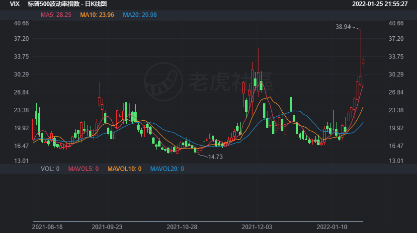Click the left axis 40.66 value
This screenshot has width=417, height=233.
click(x=21, y=23)
